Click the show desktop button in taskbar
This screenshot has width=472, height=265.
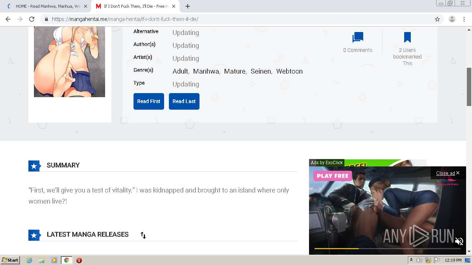(468, 260)
